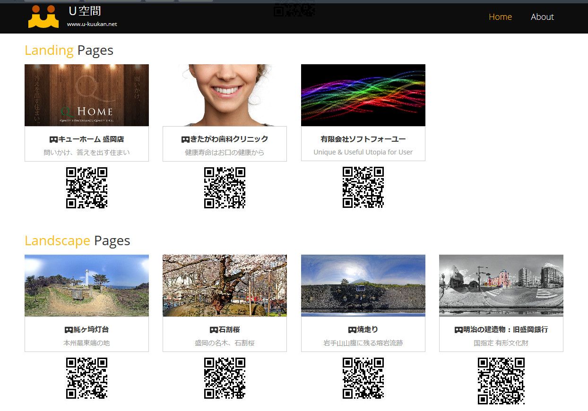Click the QR code under 石割桜
This screenshot has height=411, width=588.
[x=225, y=378]
